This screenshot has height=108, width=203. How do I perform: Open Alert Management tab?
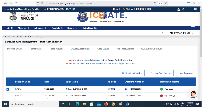click(x=125, y=49)
